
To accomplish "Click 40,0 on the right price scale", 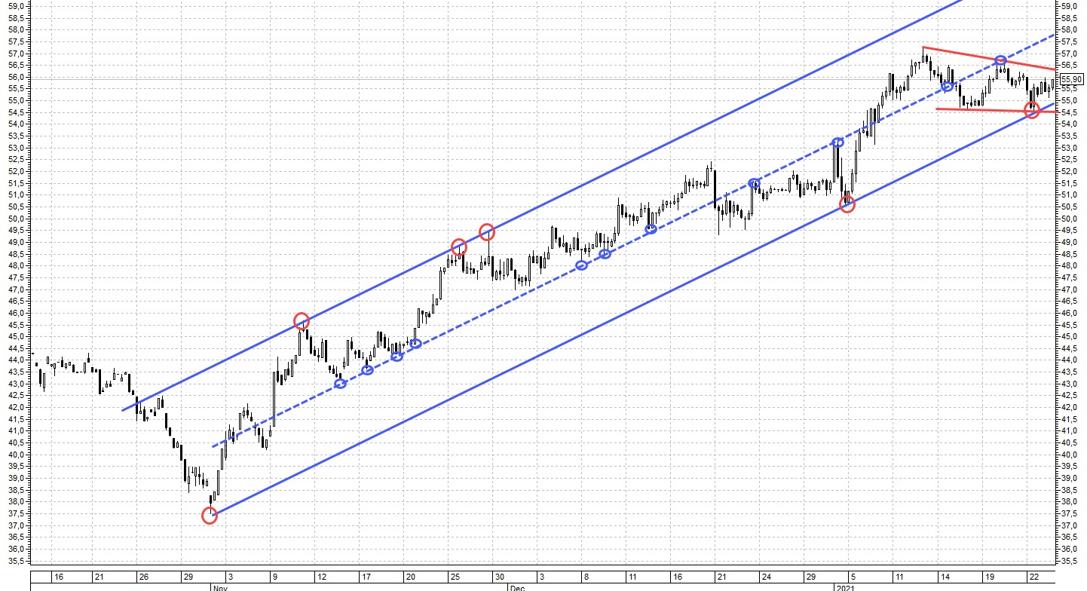I will [1070, 455].
